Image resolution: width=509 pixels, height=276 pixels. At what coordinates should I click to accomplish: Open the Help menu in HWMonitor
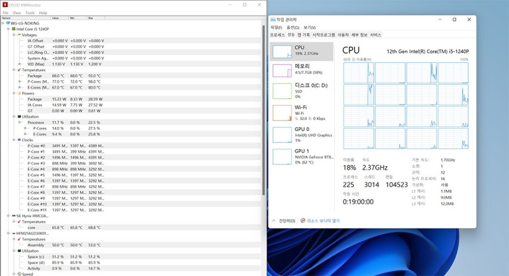coord(43,12)
